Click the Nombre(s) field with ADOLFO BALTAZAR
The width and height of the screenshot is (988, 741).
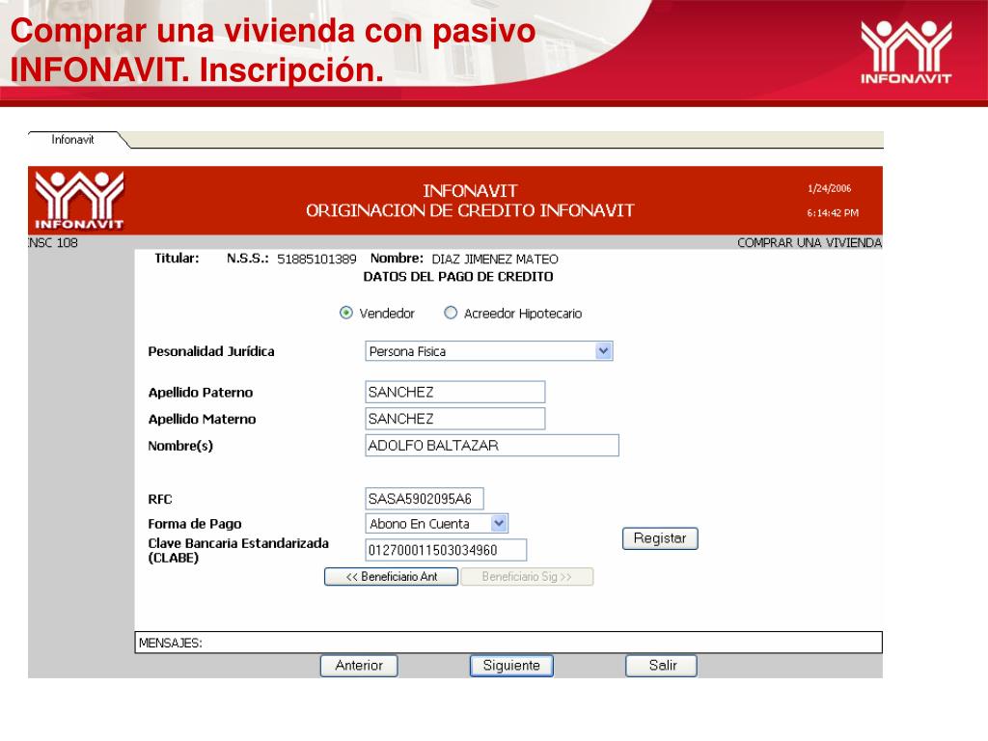tap(492, 446)
